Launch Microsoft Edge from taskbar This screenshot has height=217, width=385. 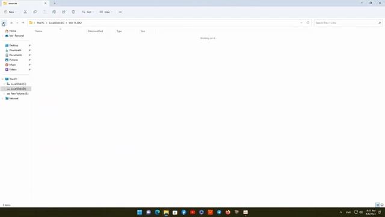(158, 212)
